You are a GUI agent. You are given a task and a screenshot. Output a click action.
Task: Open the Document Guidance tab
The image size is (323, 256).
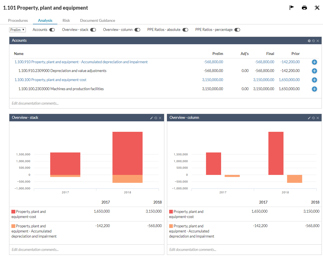[x=97, y=20]
